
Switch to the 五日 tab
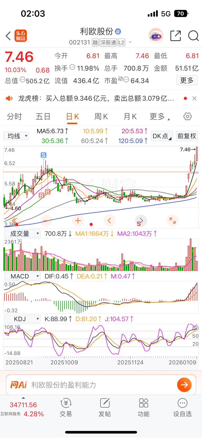(43, 116)
